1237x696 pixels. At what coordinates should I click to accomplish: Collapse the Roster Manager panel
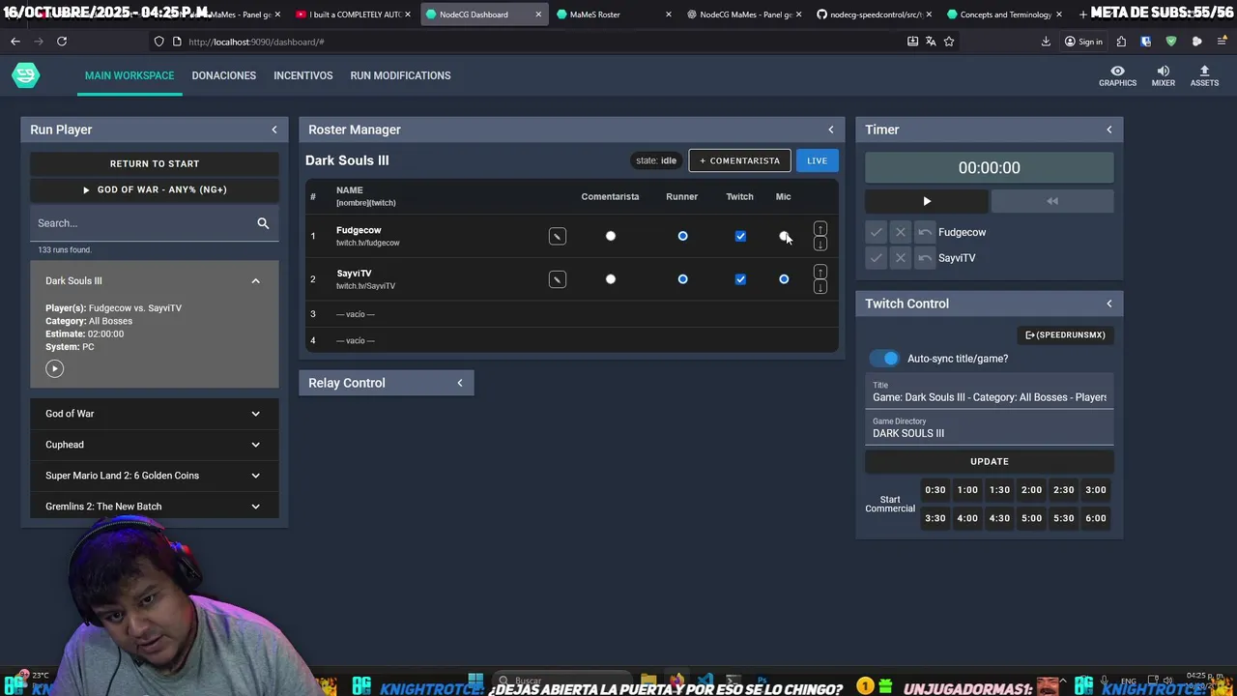tap(830, 130)
